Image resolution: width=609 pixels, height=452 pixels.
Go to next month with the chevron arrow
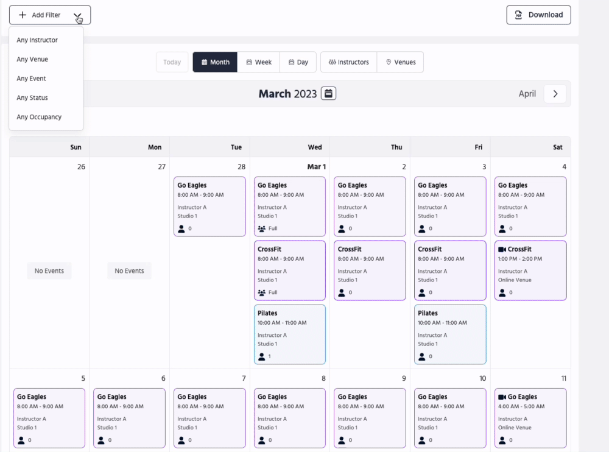[x=555, y=94]
